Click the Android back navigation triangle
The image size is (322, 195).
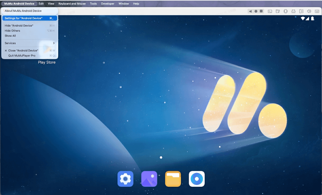coord(250,11)
